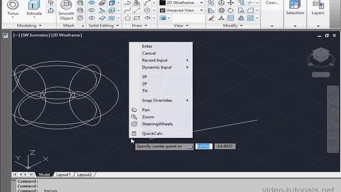This screenshot has height=192, width=341.
Task: Click the Y coordinate field showing -14.9933
Action: pos(225,146)
